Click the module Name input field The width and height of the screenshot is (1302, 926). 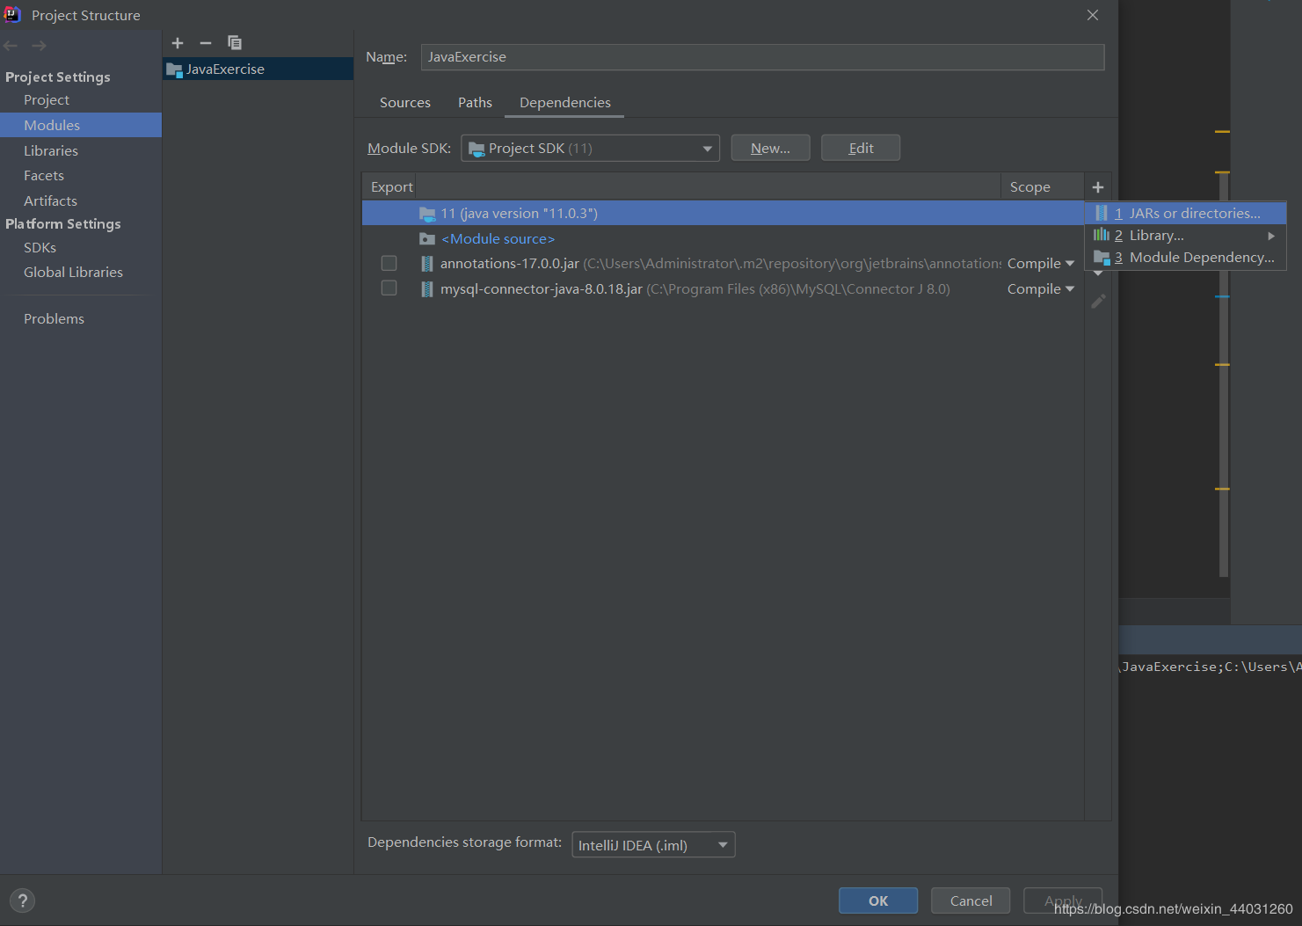point(761,57)
